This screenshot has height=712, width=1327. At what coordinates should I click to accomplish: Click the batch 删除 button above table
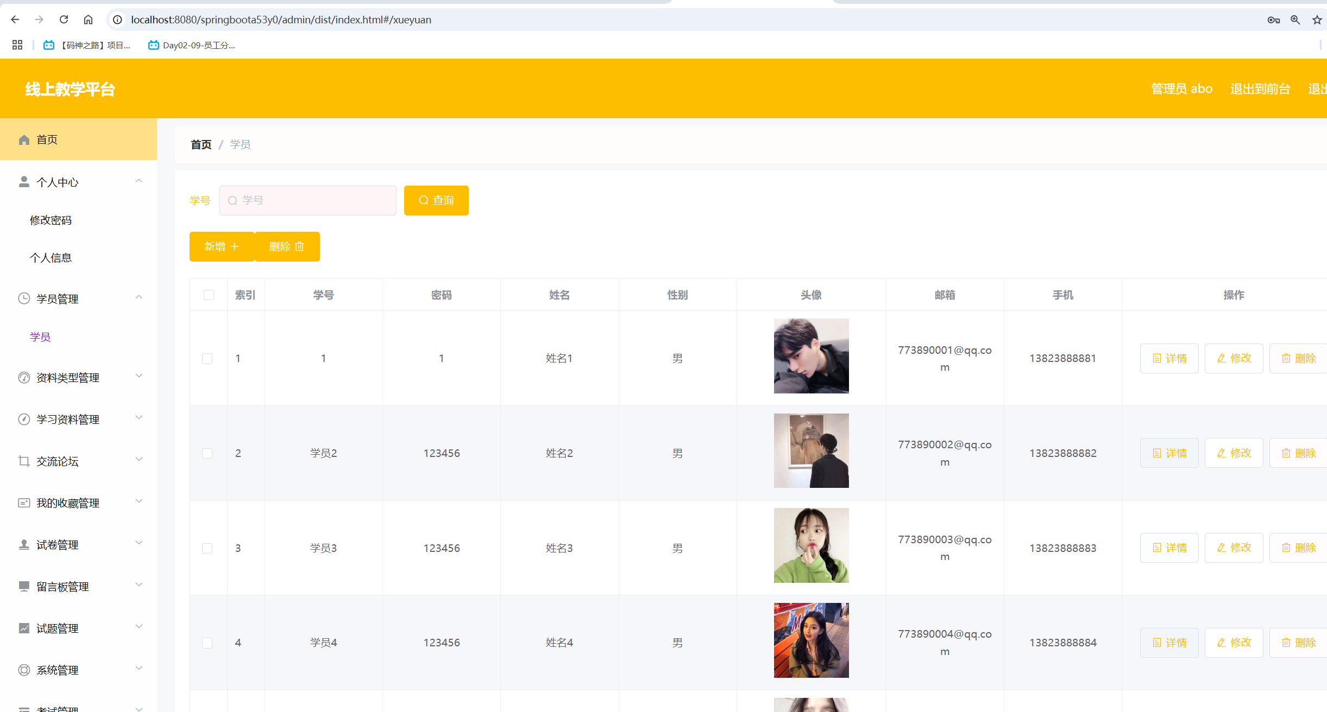coord(287,246)
